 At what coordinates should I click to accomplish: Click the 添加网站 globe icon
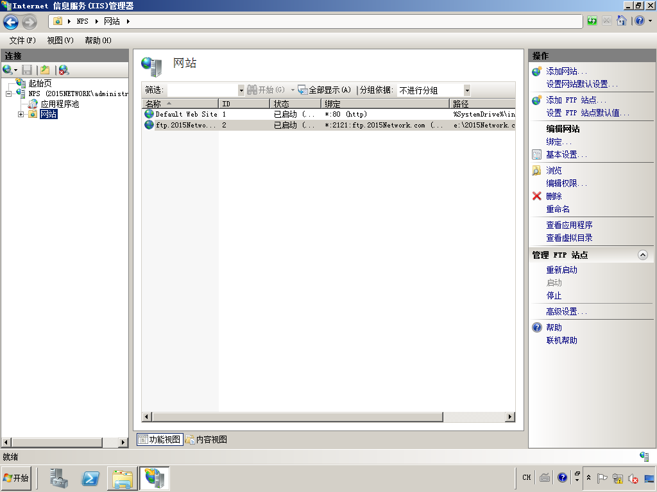pos(537,71)
